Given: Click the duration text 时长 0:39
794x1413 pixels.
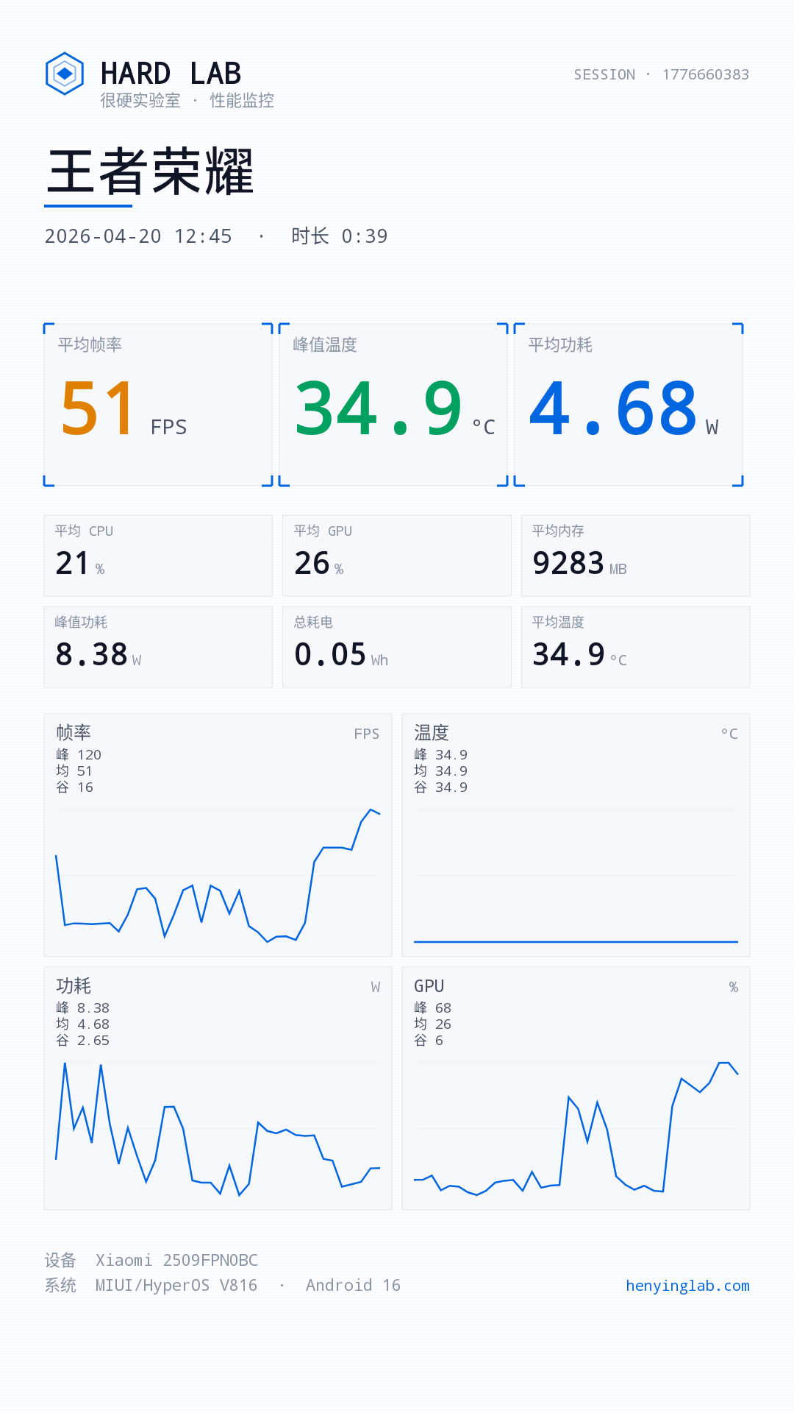Looking at the screenshot, I should tap(339, 236).
